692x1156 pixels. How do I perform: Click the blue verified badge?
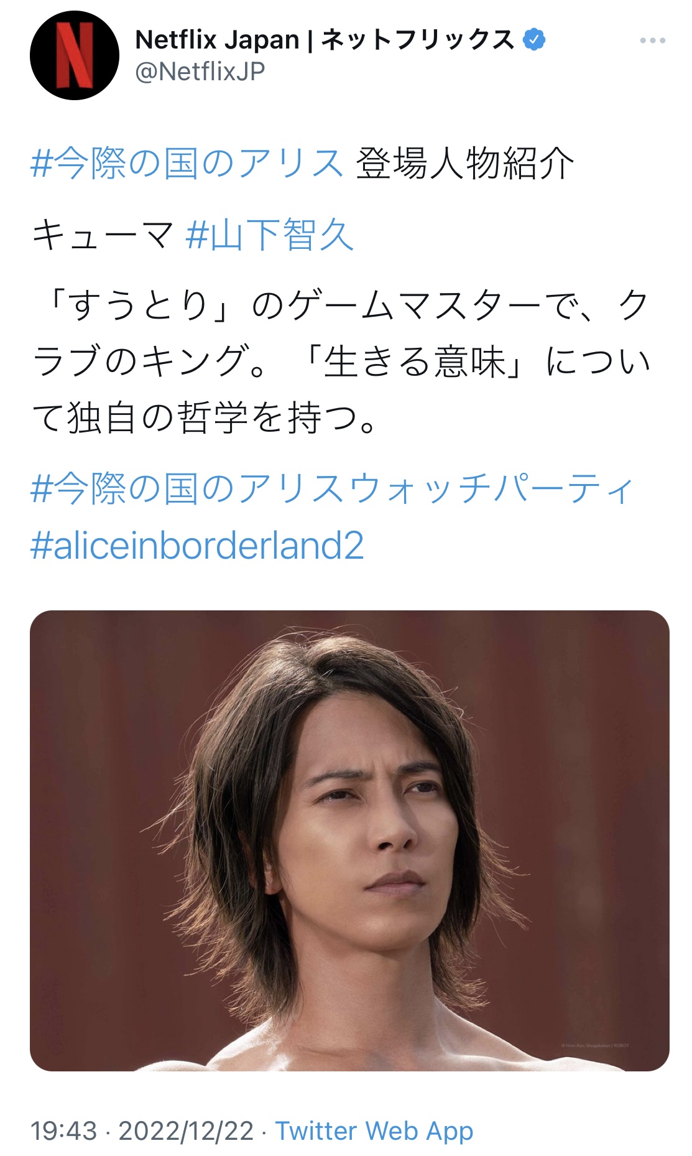click(533, 40)
